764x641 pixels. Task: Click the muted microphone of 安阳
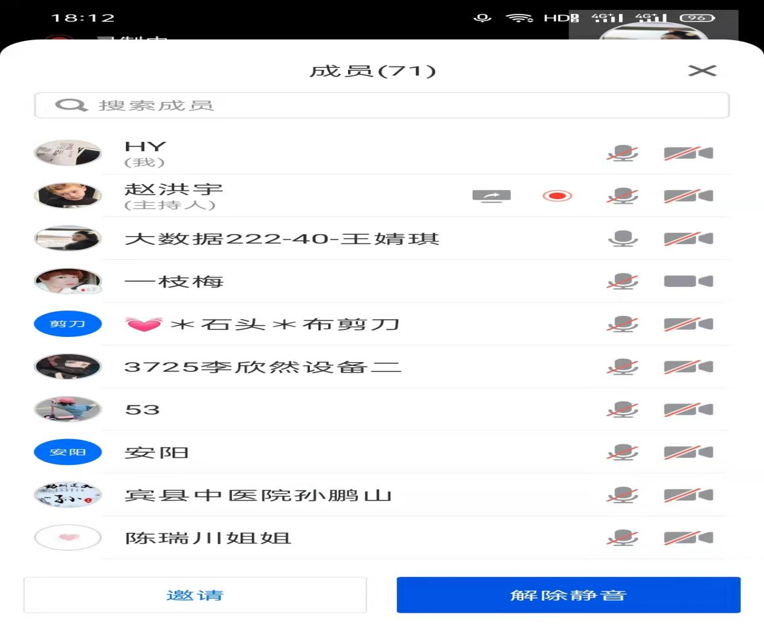(622, 452)
